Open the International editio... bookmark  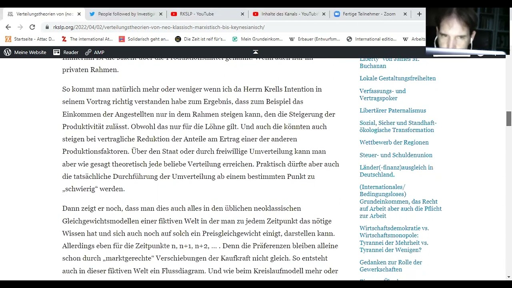pyautogui.click(x=372, y=39)
